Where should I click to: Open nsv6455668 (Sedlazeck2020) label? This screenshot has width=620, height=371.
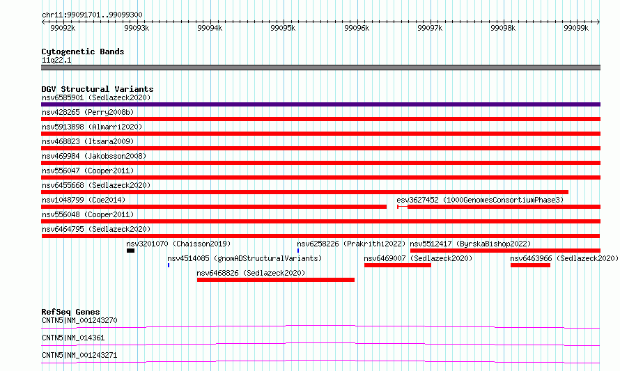coord(96,185)
